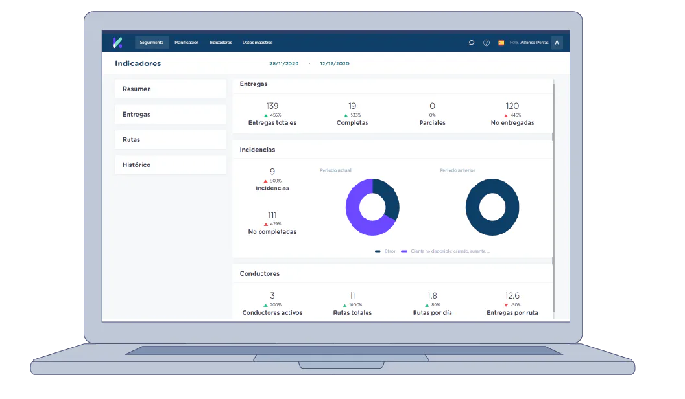The height and width of the screenshot is (399, 685).
Task: Go to Indicadores in top navigation
Action: [x=221, y=43]
